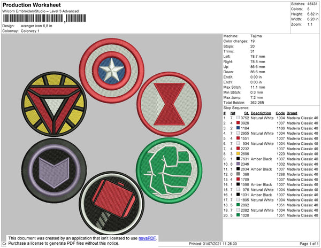Click the Height value 6.82 in
321x248 pixels.
pyautogui.click(x=313, y=14)
